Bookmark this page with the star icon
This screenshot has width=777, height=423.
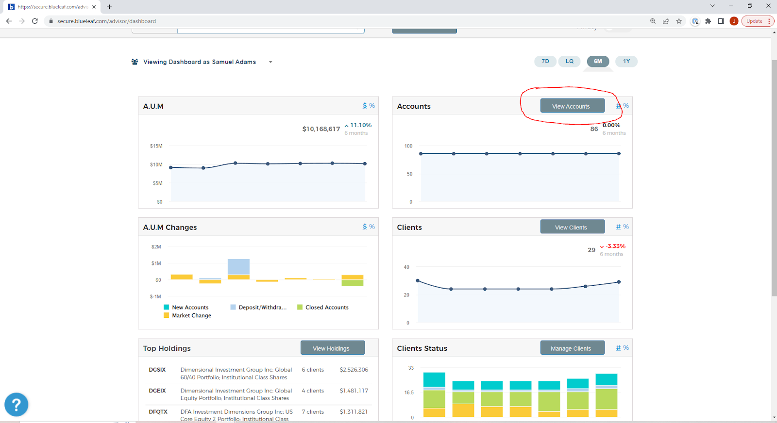[x=679, y=21]
